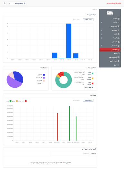Click the Messages chat icon in the sidebar
Viewport: 124px width, 169px height.
pyautogui.click(x=119, y=54)
